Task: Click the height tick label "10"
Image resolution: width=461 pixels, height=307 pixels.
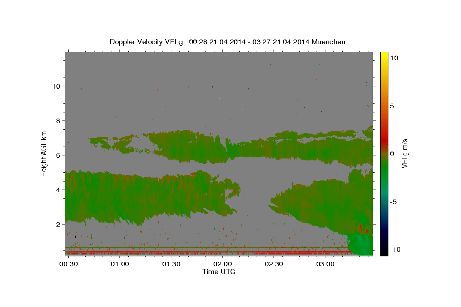Action: point(56,86)
